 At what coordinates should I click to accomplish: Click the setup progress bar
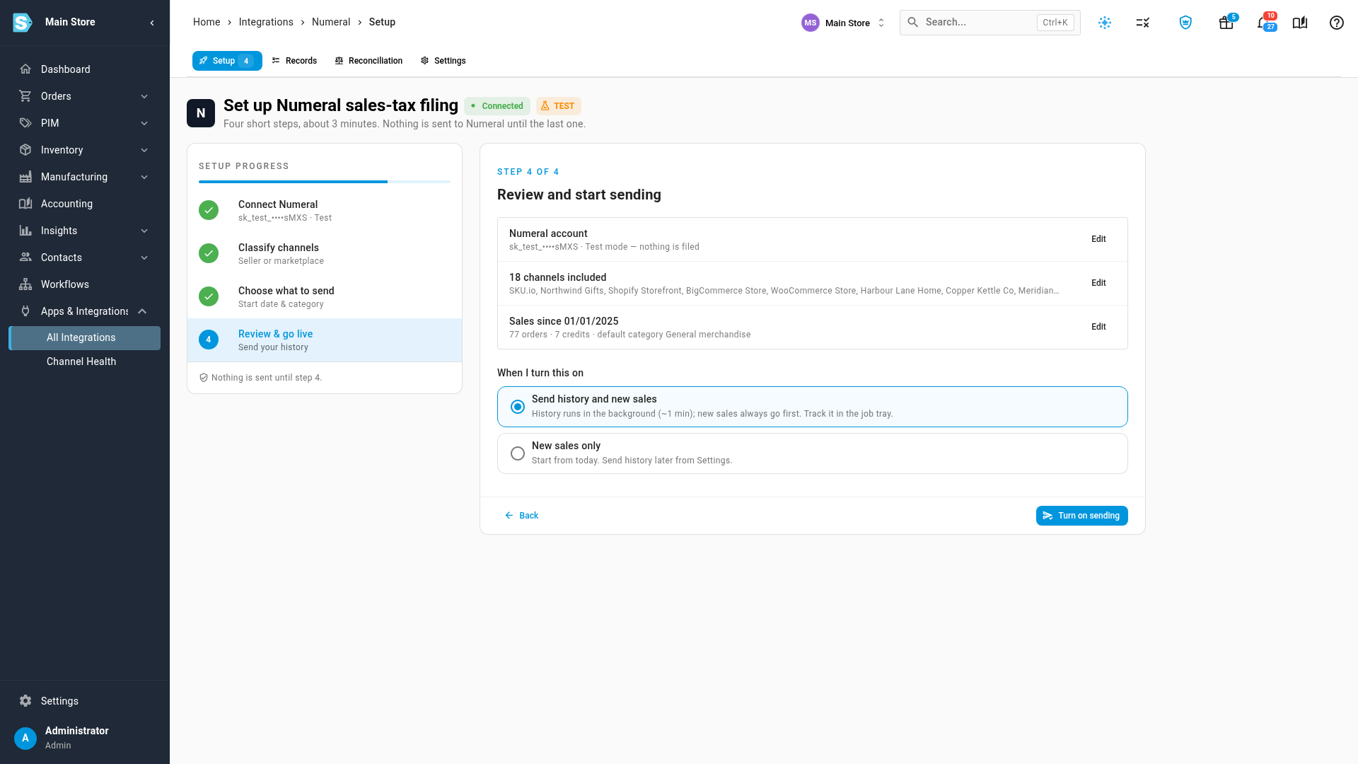pos(325,182)
